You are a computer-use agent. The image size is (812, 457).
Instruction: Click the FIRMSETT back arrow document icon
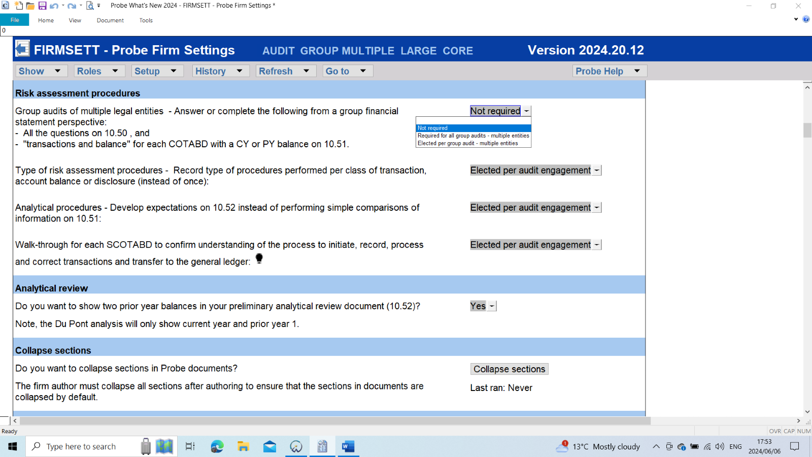[22, 49]
